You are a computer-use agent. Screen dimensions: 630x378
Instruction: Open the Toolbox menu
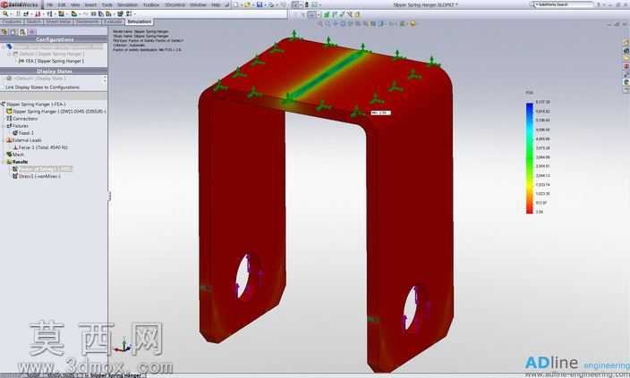pyautogui.click(x=151, y=4)
